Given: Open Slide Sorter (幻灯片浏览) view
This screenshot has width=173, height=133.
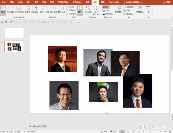Looking at the screenshot, I should tap(19, 10).
